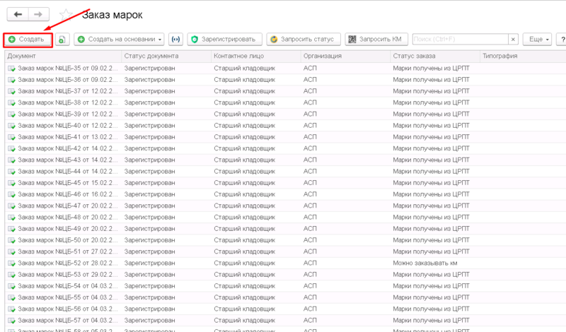This screenshot has height=332, width=566.
Task: Select row Заказ марок №ЦБ-39
Action: pyautogui.click(x=285, y=114)
